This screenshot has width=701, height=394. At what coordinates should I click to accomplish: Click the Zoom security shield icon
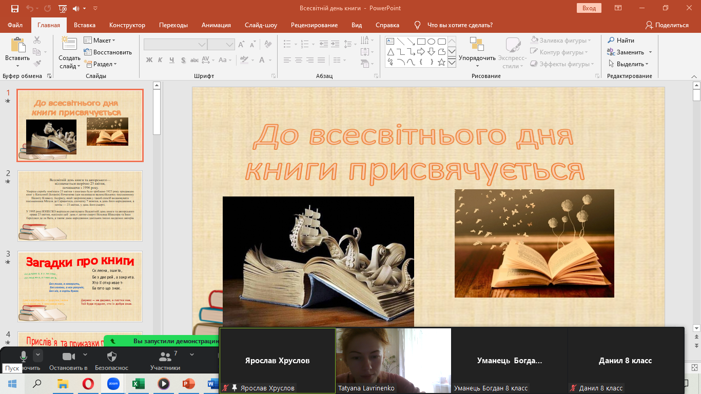[112, 357]
